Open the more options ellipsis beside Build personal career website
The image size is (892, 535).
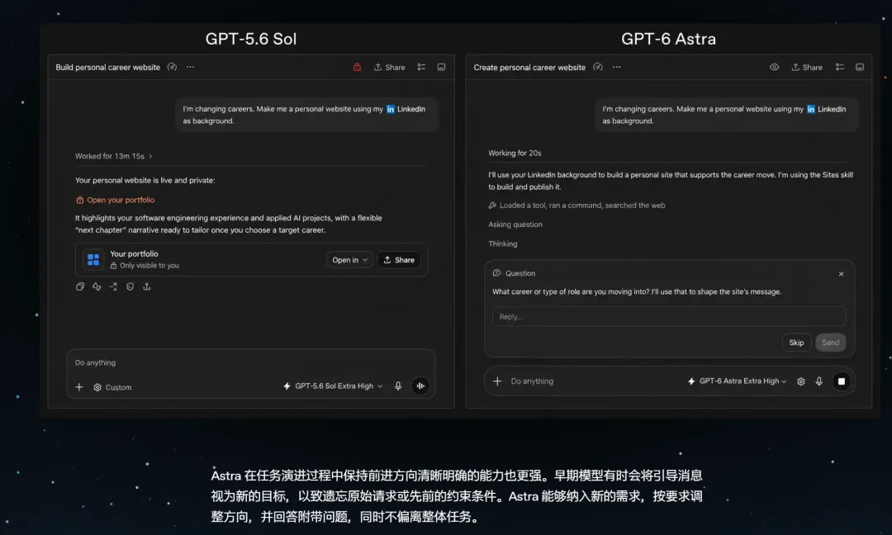pos(190,67)
